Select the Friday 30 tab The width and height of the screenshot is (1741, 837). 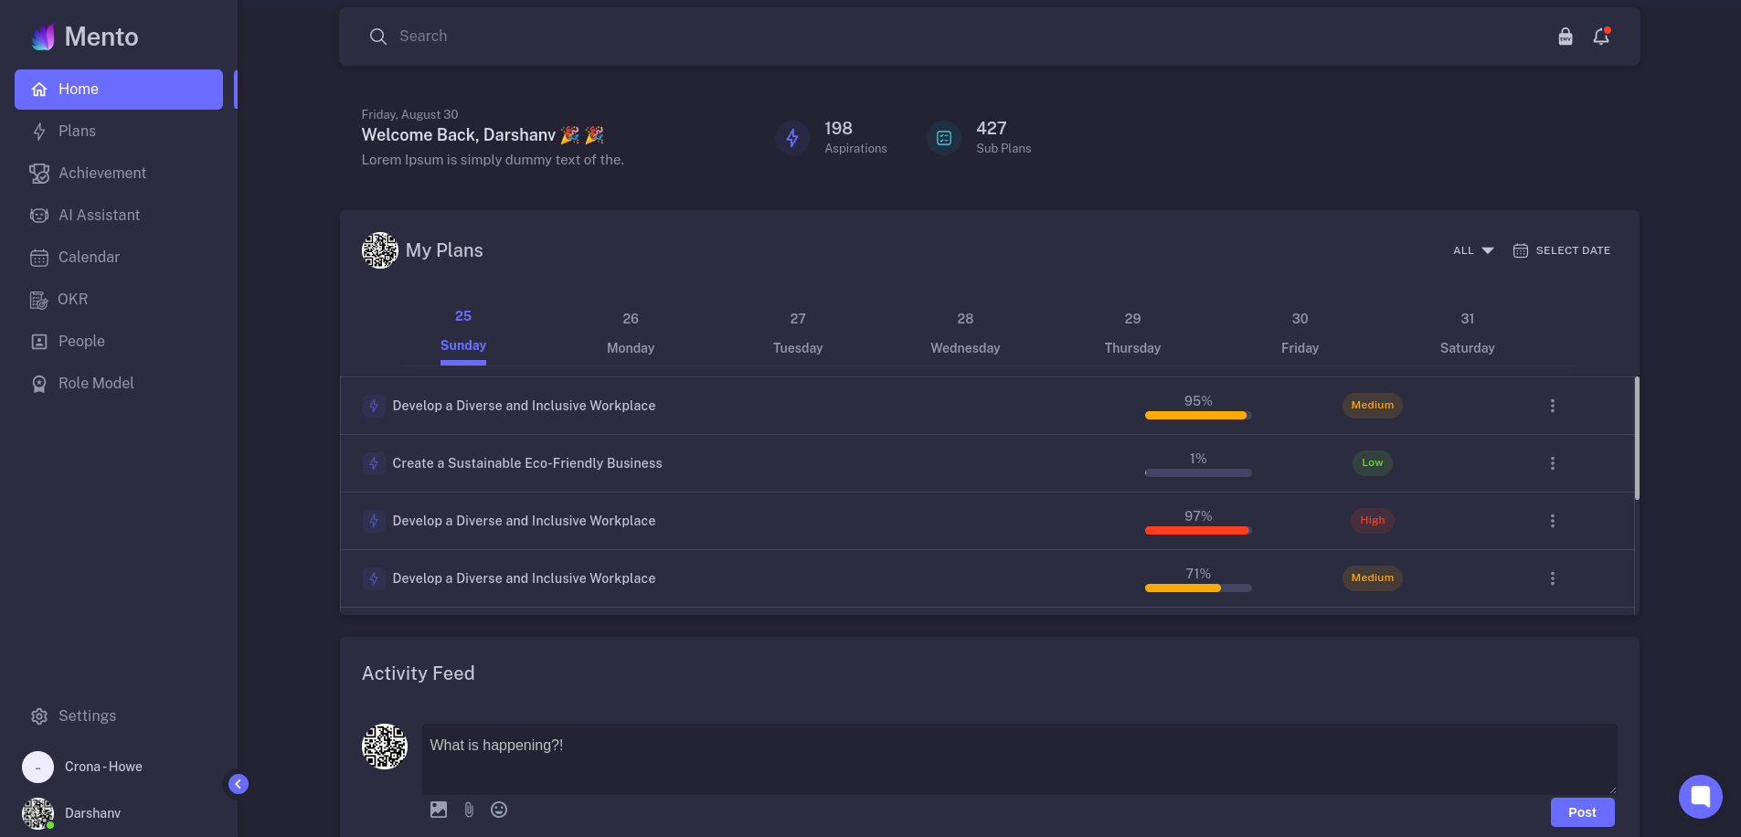pos(1300,333)
